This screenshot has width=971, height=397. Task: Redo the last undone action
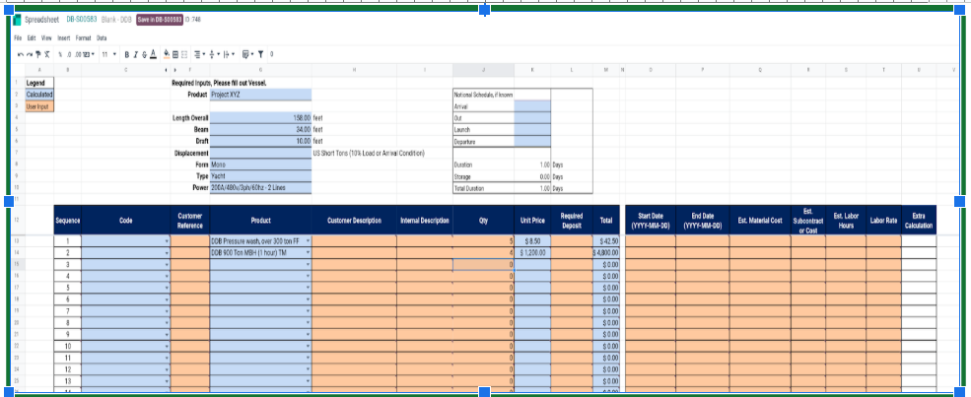click(30, 54)
